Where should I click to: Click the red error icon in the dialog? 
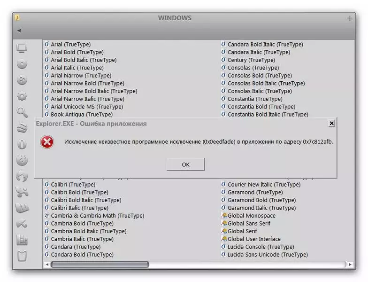[x=47, y=142]
